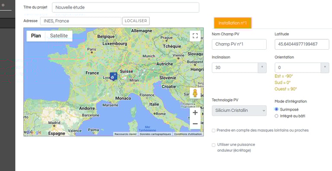Zoom in the map with plus

195,113
